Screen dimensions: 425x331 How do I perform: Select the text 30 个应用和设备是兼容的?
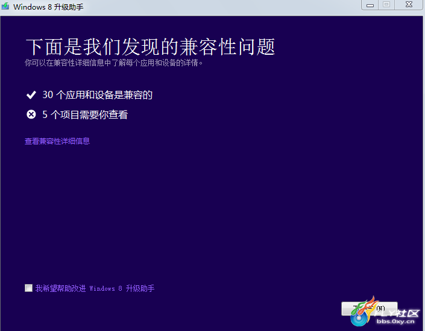pyautogui.click(x=97, y=95)
